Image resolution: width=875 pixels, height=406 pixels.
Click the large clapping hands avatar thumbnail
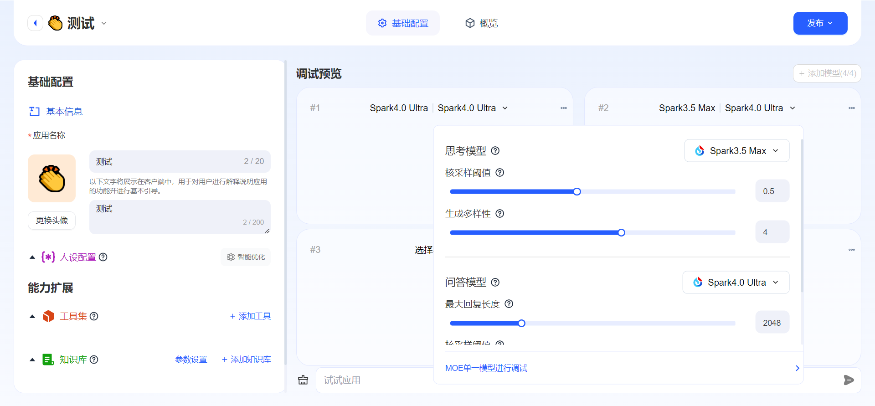click(x=51, y=178)
